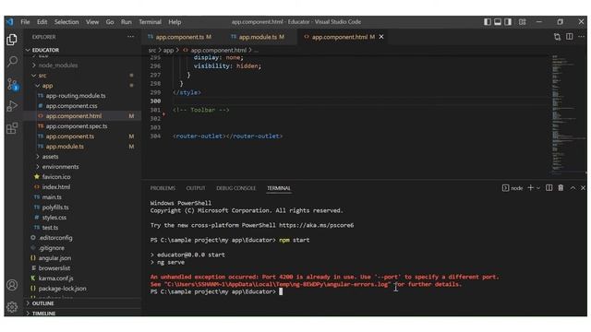
Task: Open the Selection menu
Action: point(66,22)
